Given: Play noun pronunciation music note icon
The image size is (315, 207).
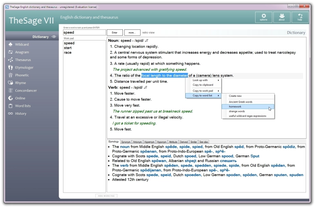Looking at the screenshot, I should [146, 40].
